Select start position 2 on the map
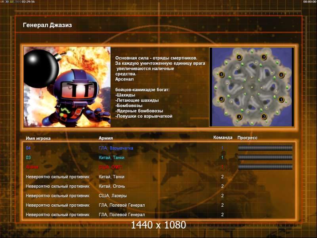 click(264, 117)
